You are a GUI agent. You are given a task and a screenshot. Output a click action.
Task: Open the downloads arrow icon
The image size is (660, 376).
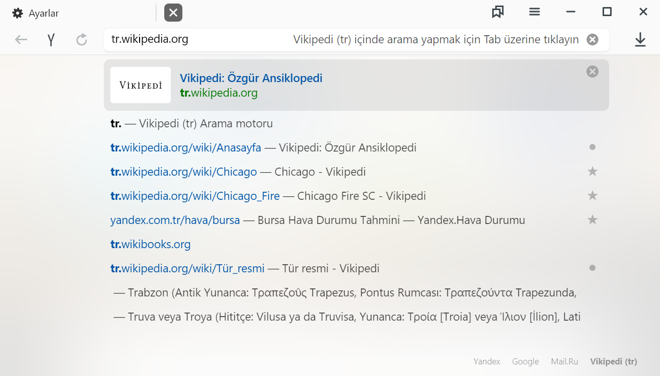pos(640,40)
